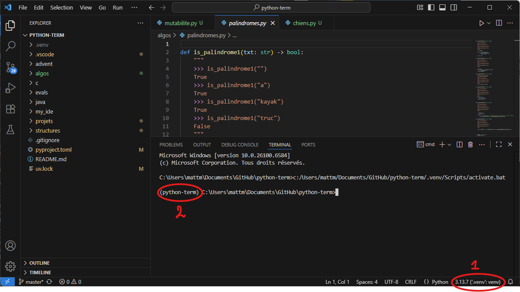Open the Go menu
This screenshot has width=520, height=292.
point(102,7)
